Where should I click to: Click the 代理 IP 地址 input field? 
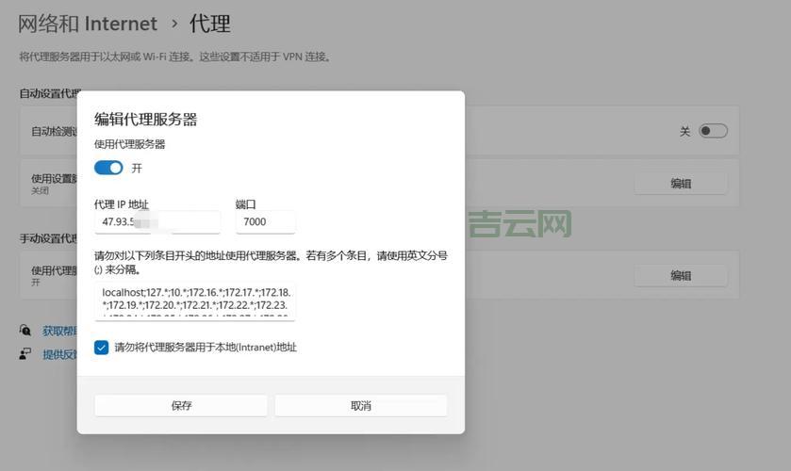pyautogui.click(x=157, y=222)
